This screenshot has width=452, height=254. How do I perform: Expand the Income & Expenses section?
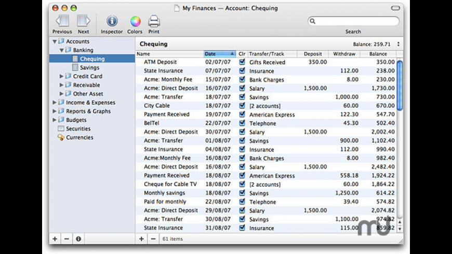coord(55,103)
